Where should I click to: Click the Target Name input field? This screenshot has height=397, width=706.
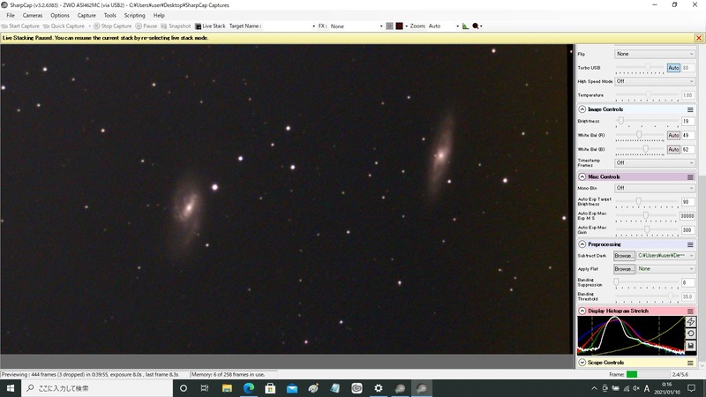289,26
